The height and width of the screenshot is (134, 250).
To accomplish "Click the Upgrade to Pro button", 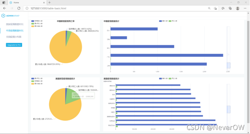I will 14,45.
